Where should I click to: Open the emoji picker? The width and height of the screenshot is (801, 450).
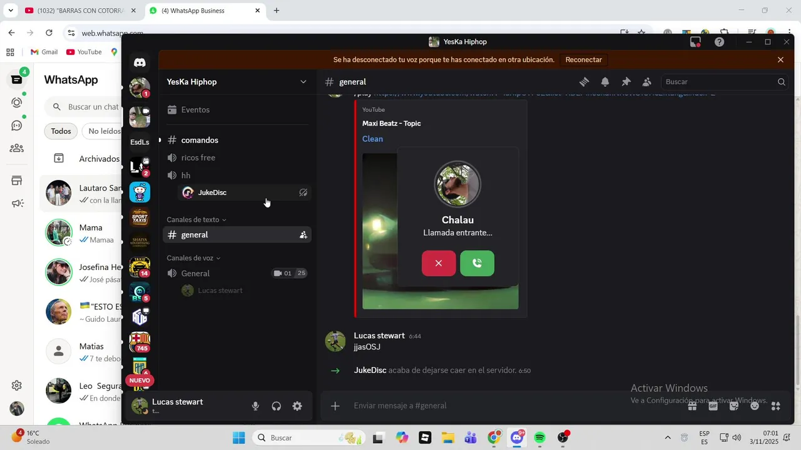(x=755, y=406)
